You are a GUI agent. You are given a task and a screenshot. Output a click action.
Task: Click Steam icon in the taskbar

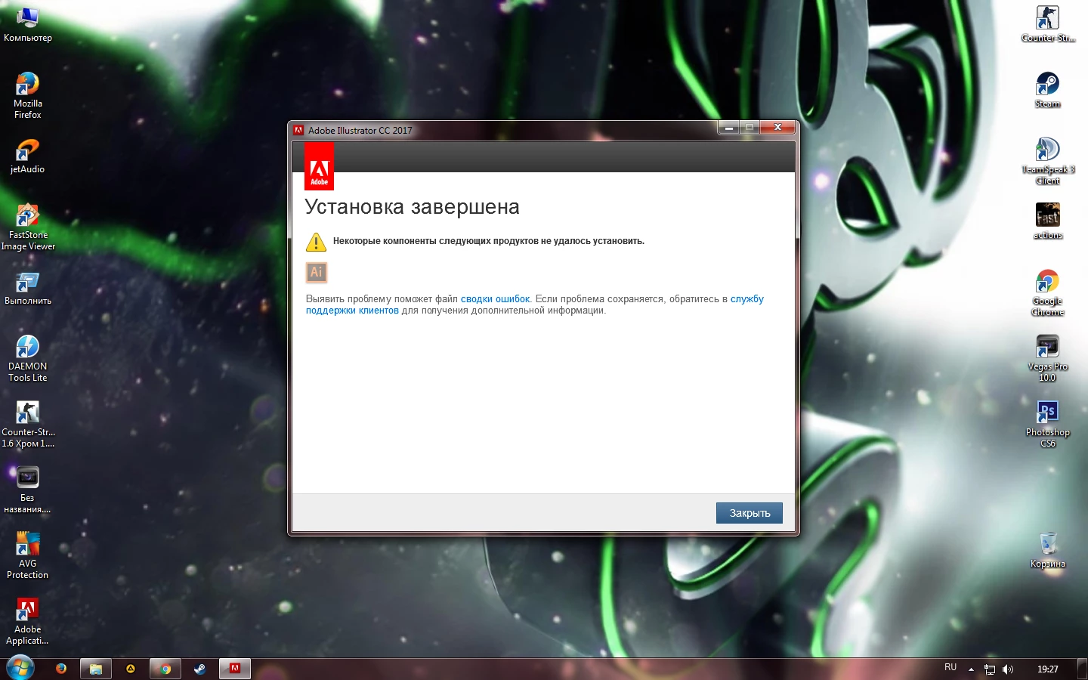pos(200,669)
